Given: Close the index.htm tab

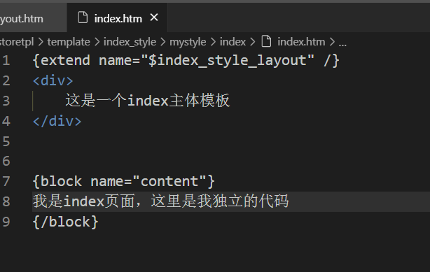Looking at the screenshot, I should point(154,17).
